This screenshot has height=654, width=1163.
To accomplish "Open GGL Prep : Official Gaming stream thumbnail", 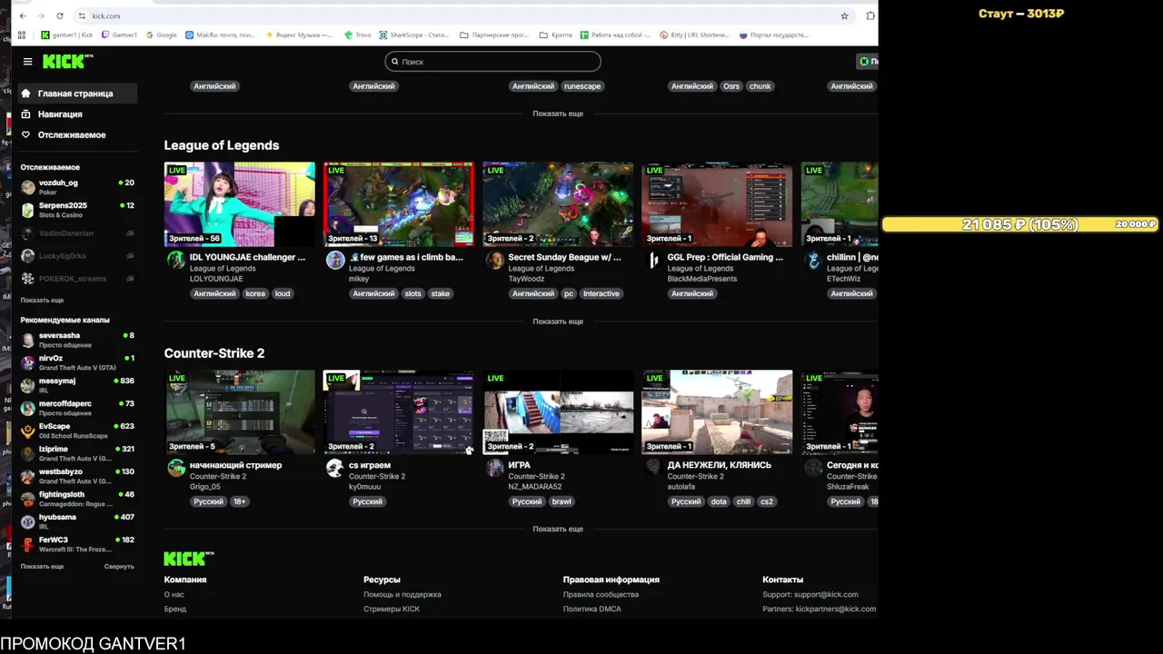I will 717,204.
